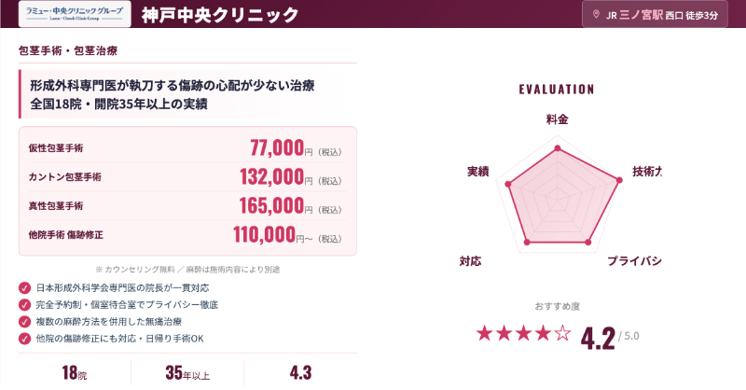Open the 神戸中央クリニック title link

click(x=220, y=15)
